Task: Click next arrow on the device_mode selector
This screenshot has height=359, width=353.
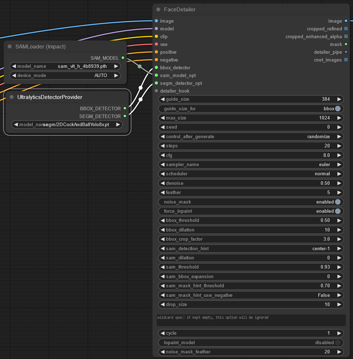Action: tap(116, 75)
